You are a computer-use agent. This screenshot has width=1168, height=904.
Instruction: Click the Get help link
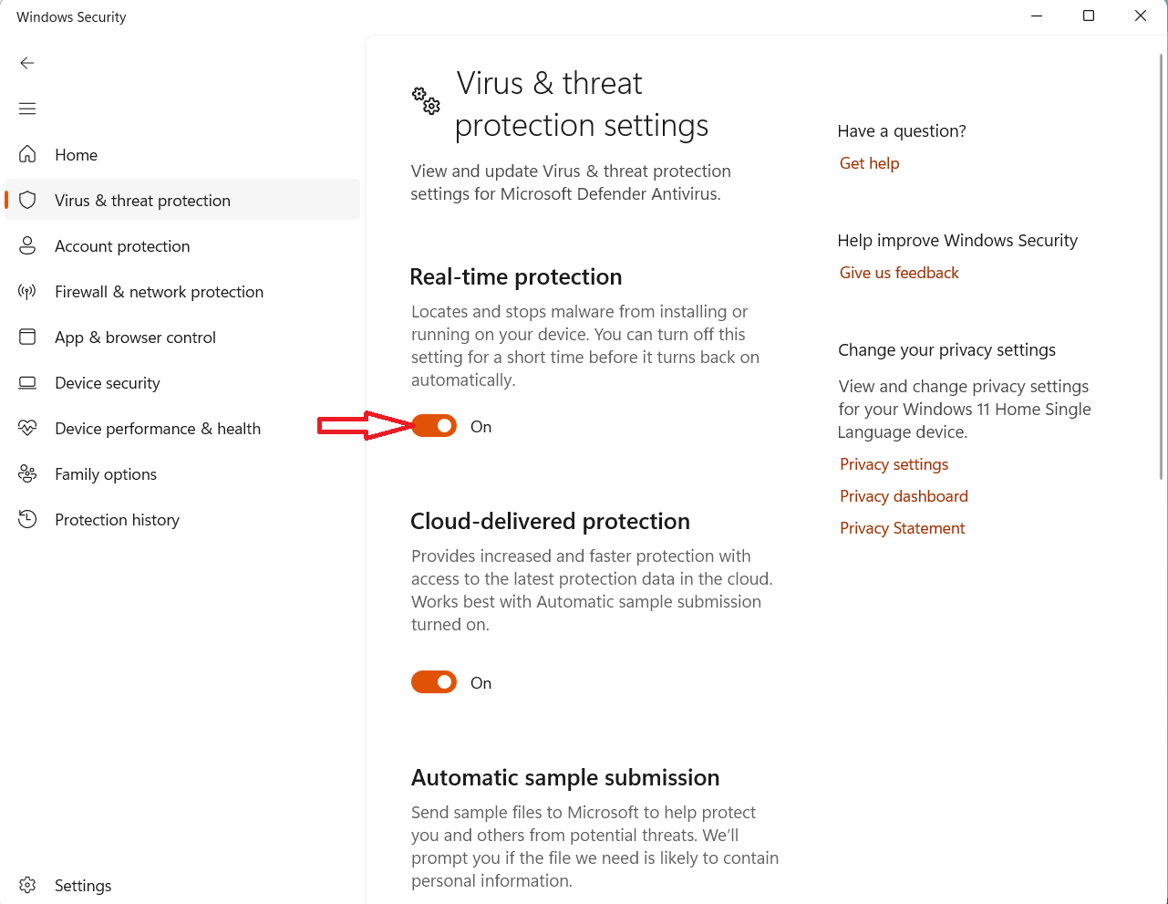[869, 163]
